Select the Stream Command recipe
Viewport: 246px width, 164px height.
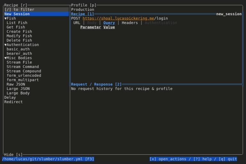tap(23, 67)
